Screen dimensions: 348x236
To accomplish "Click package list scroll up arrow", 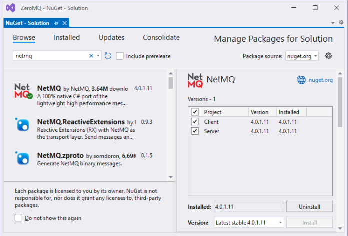I will click(171, 73).
